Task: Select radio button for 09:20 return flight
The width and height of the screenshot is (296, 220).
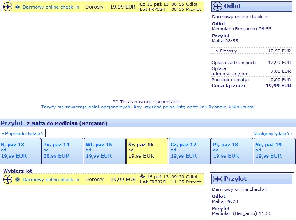Action: tap(18, 180)
